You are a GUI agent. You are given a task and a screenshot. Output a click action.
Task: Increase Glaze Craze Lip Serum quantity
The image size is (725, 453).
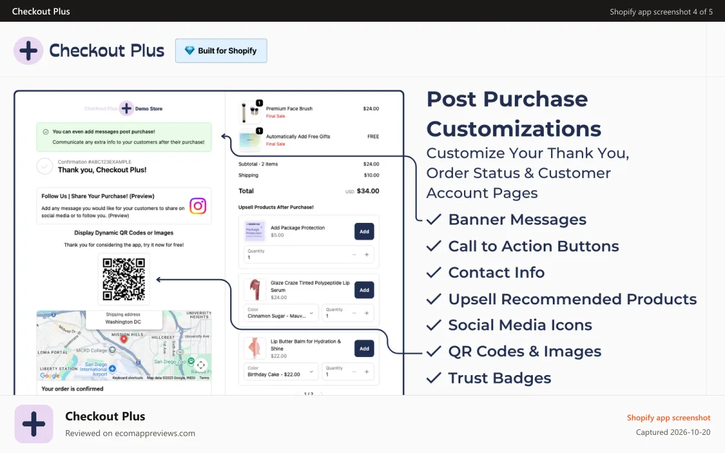pyautogui.click(x=367, y=313)
